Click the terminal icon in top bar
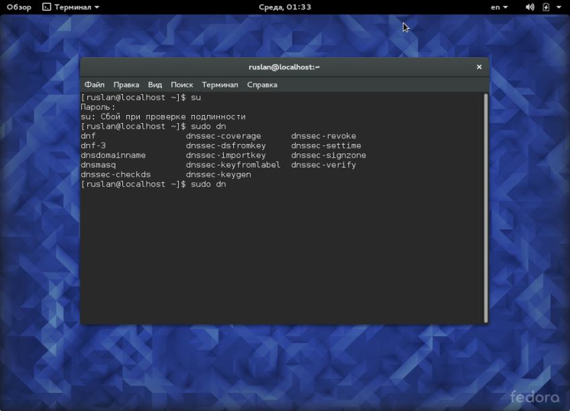 [x=46, y=7]
